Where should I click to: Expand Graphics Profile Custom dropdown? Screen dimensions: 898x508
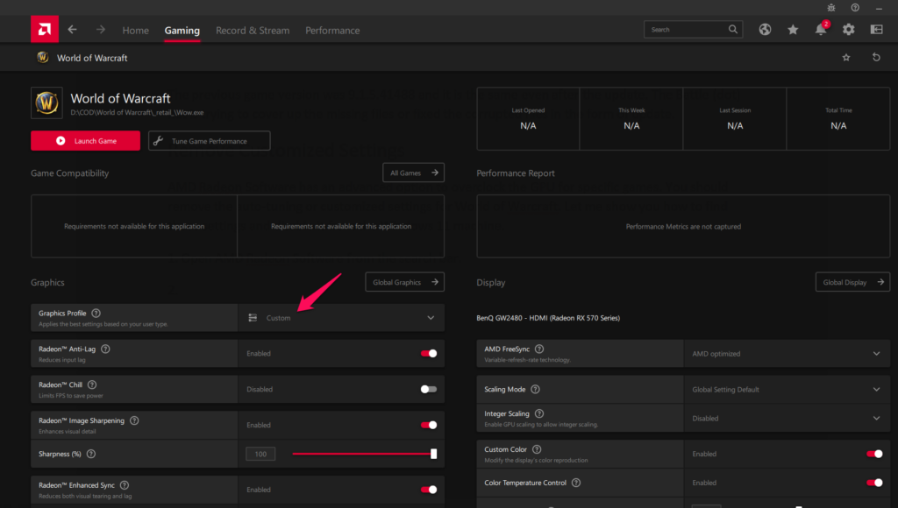click(341, 317)
